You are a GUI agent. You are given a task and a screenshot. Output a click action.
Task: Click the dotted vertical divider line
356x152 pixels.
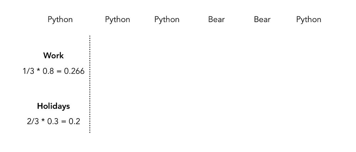(90, 84)
